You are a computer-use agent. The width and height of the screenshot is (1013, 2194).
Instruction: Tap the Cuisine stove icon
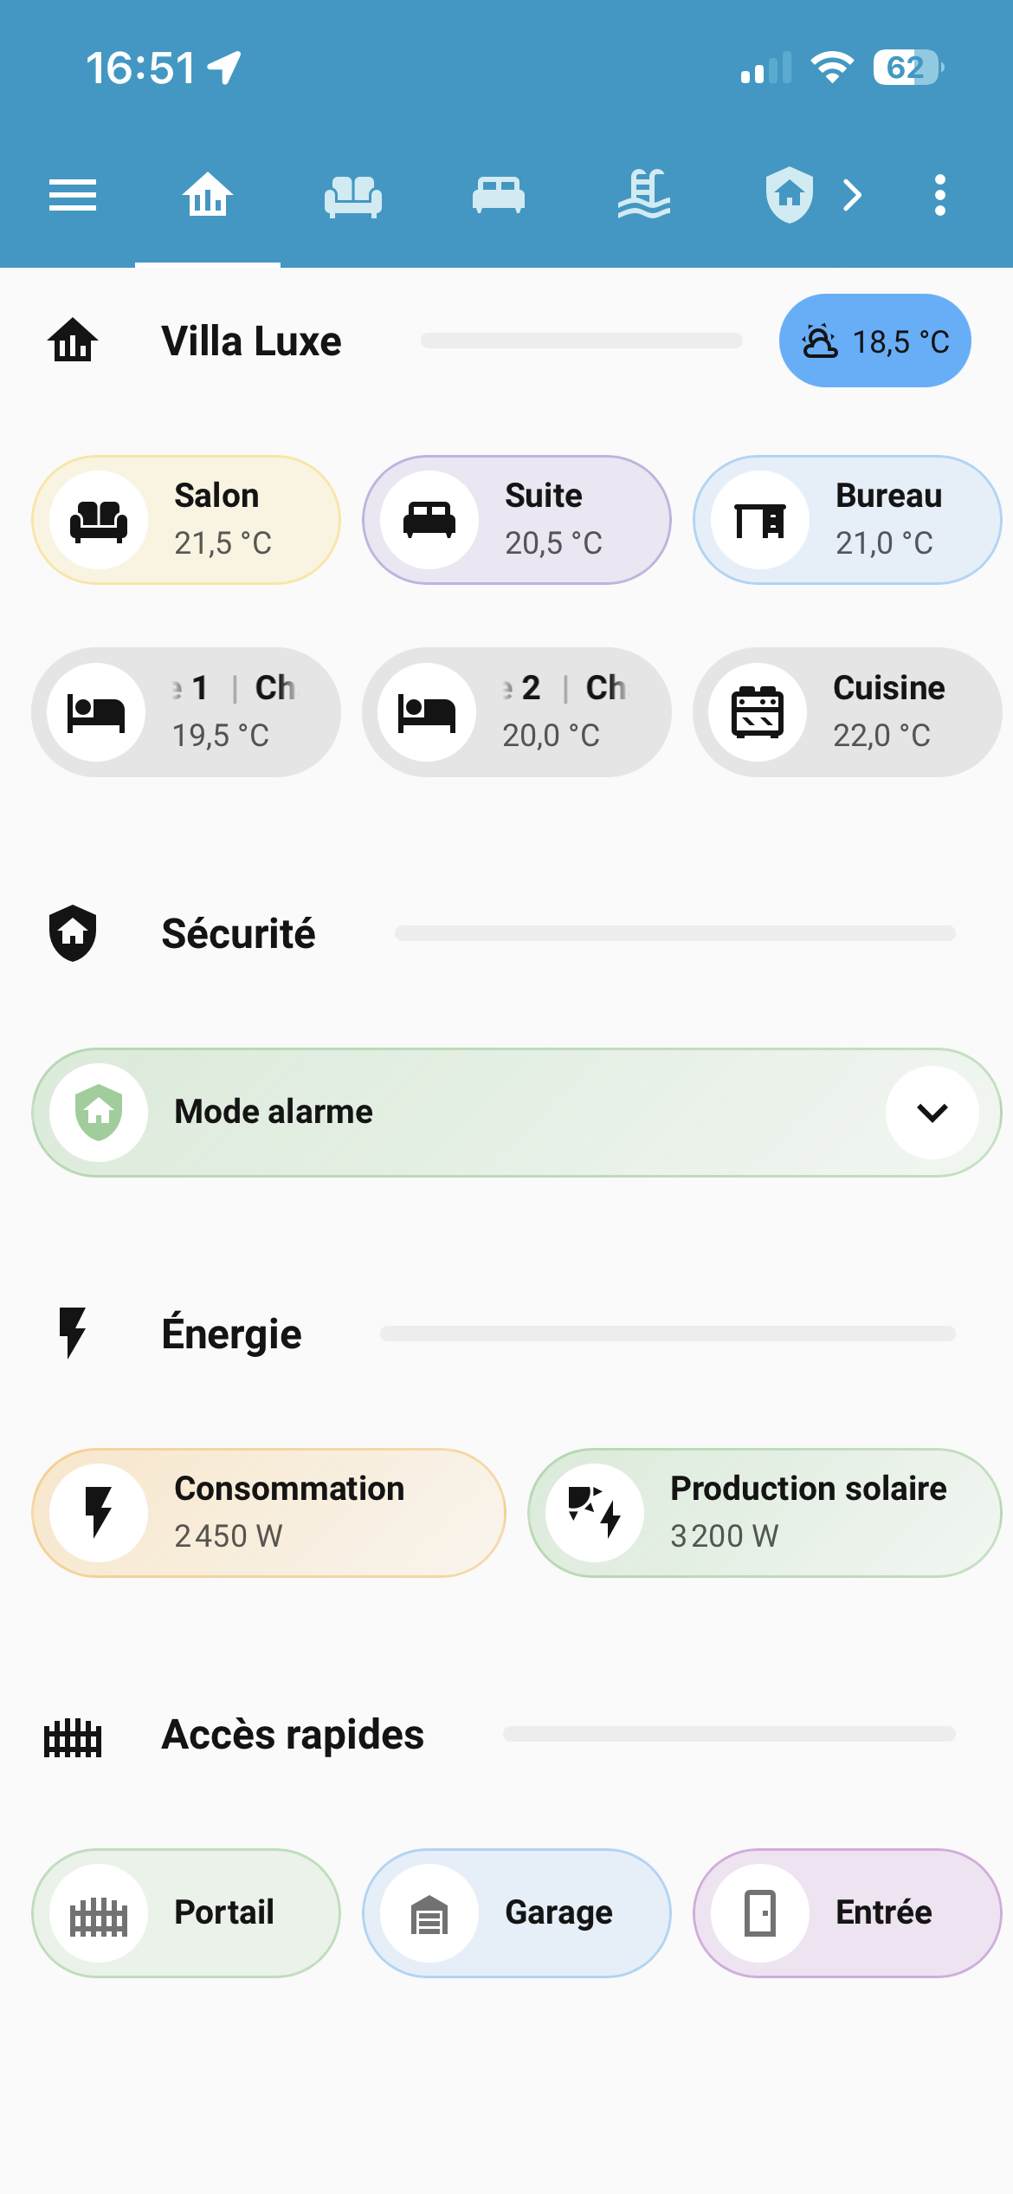pyautogui.click(x=758, y=712)
